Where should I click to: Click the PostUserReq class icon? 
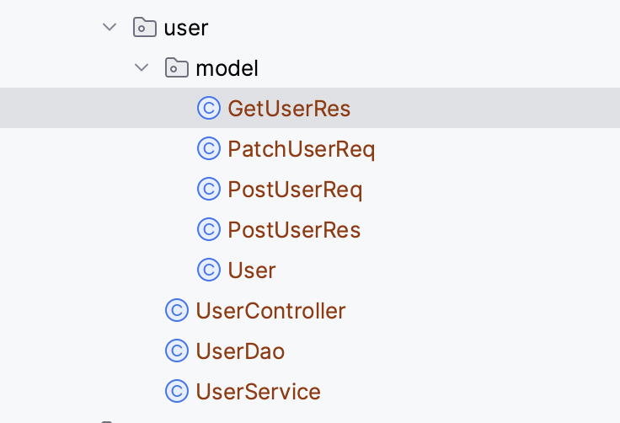209,189
